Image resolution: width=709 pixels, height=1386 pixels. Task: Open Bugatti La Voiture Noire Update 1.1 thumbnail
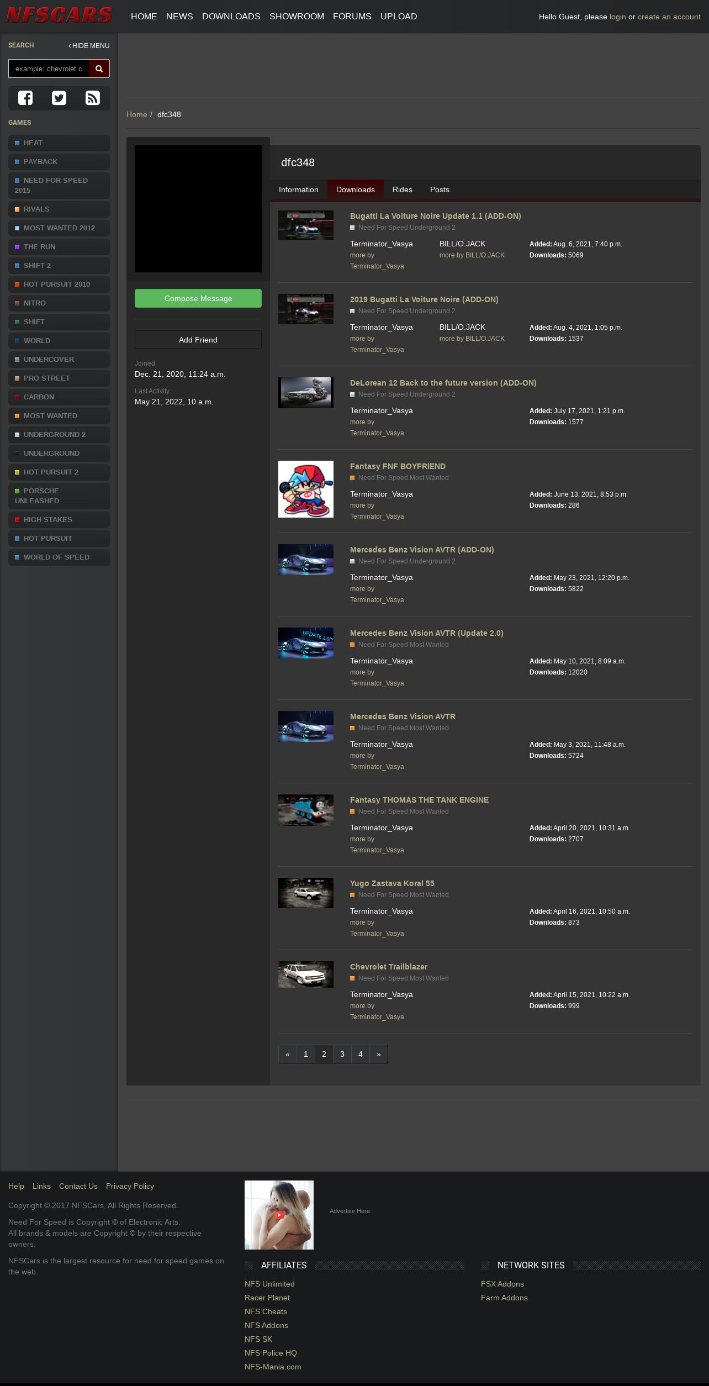[x=306, y=225]
